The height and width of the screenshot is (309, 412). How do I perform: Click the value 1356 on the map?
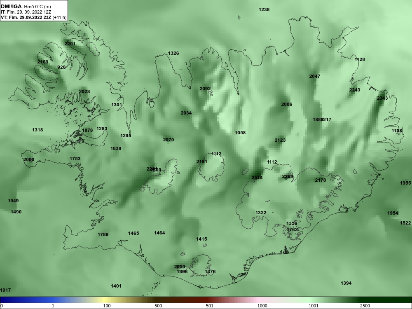pyautogui.click(x=292, y=223)
